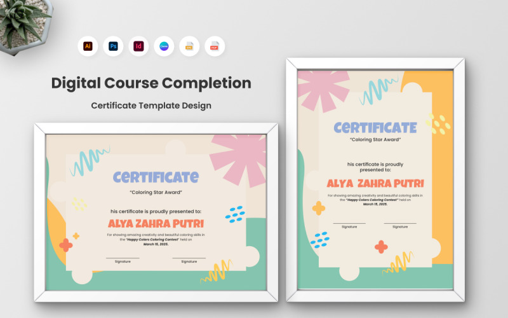This screenshot has height=318, width=508.
Task: Click the PDF file format icon
Action: pos(215,46)
